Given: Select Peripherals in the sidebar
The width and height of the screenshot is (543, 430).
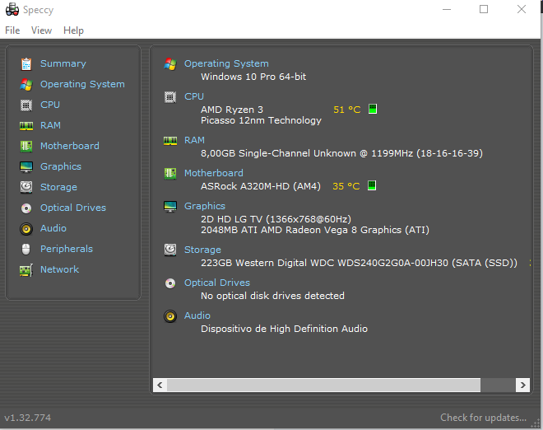Looking at the screenshot, I should [x=67, y=249].
